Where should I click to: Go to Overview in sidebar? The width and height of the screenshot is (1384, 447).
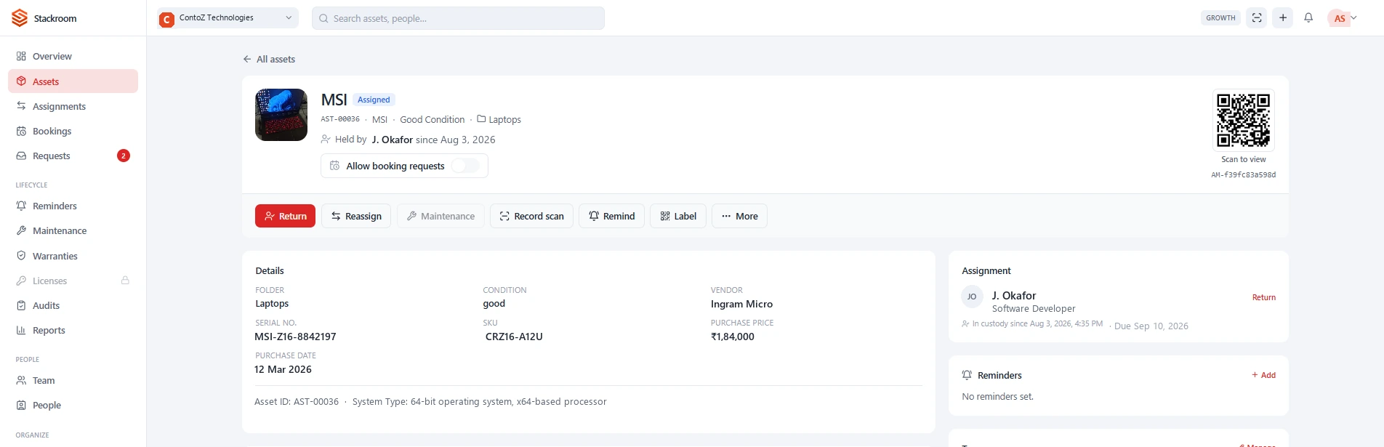pos(73,56)
